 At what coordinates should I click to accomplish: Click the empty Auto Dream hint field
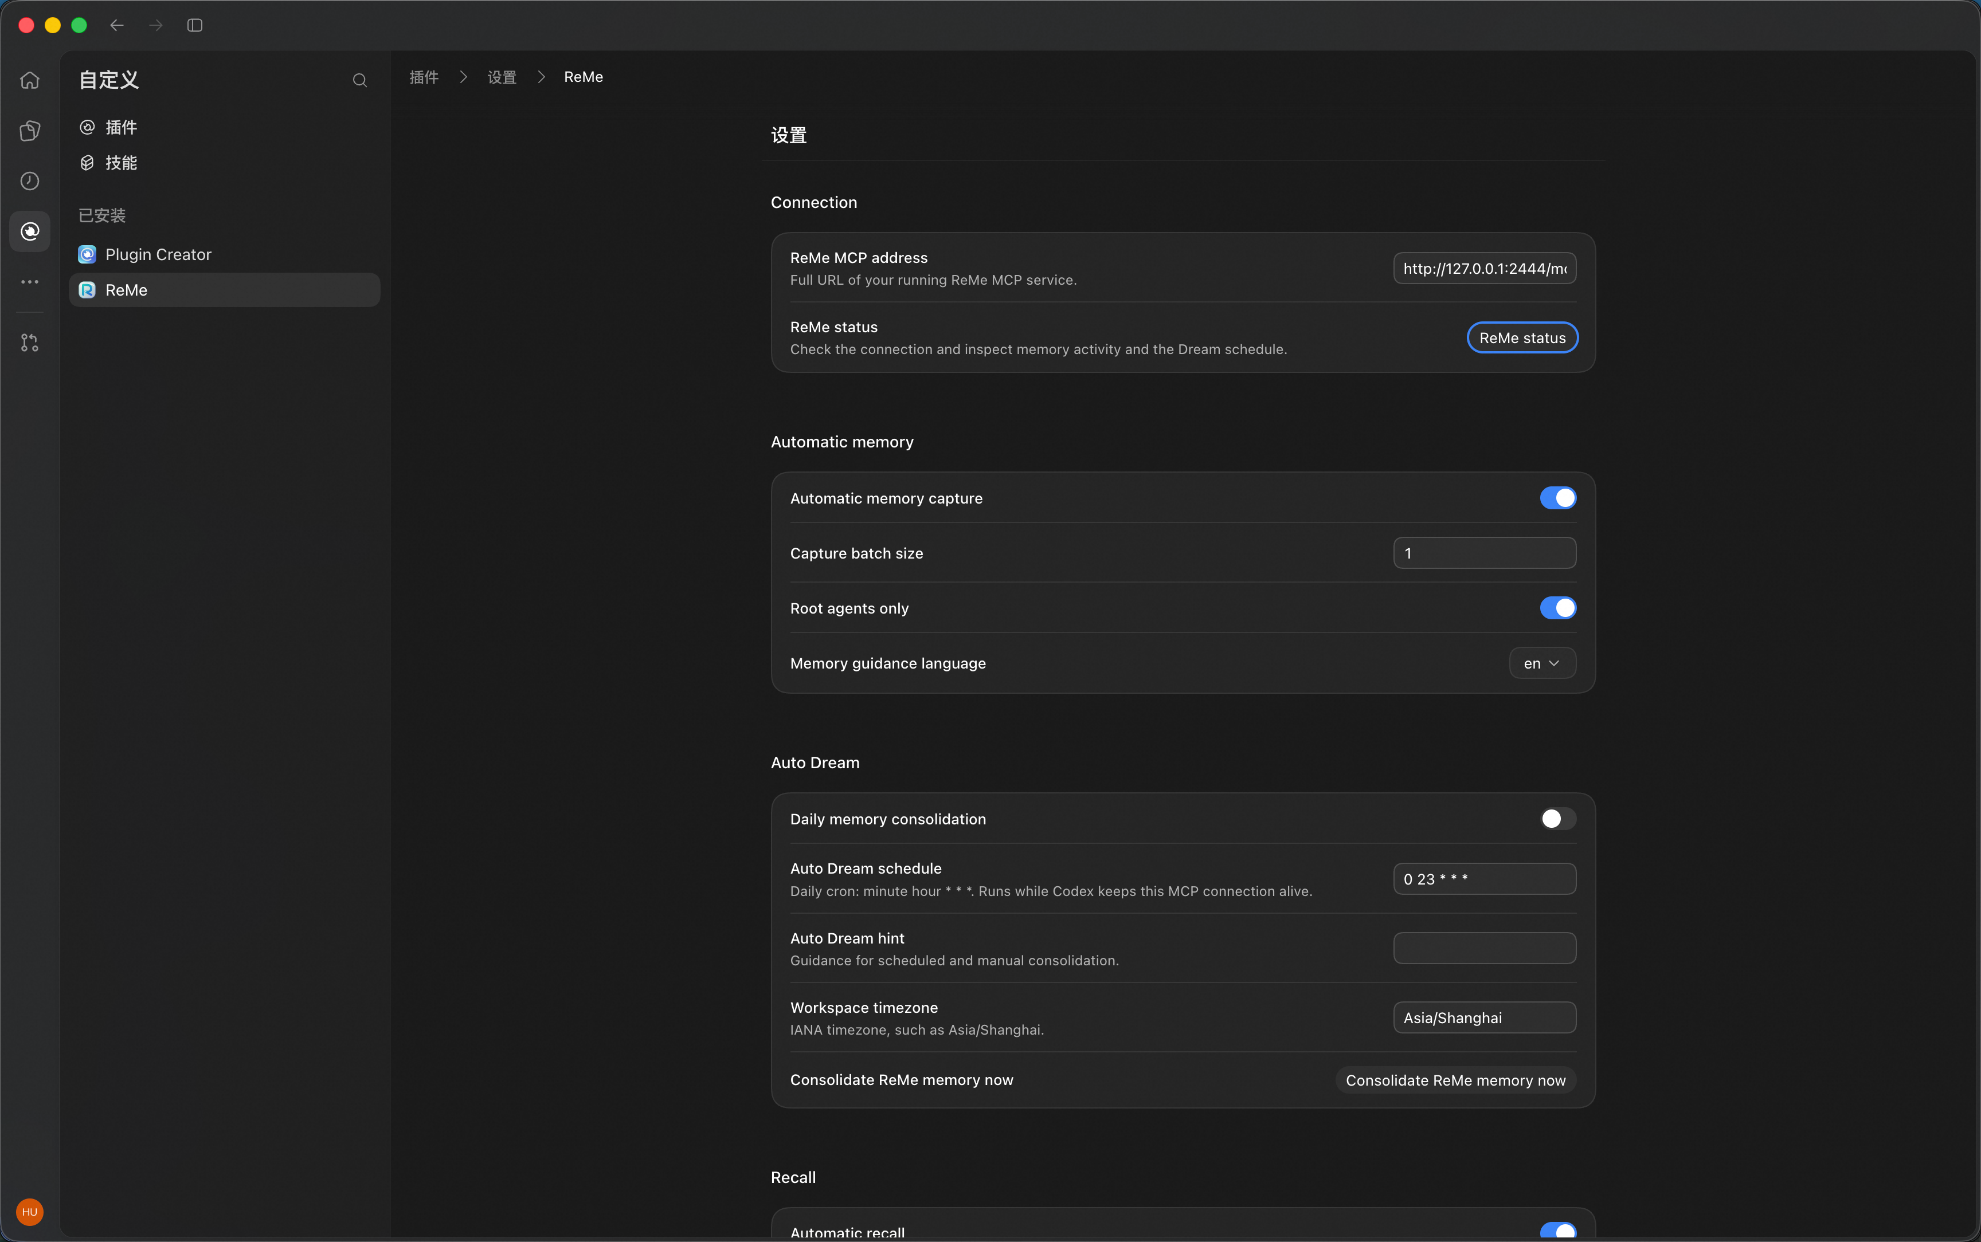point(1485,948)
